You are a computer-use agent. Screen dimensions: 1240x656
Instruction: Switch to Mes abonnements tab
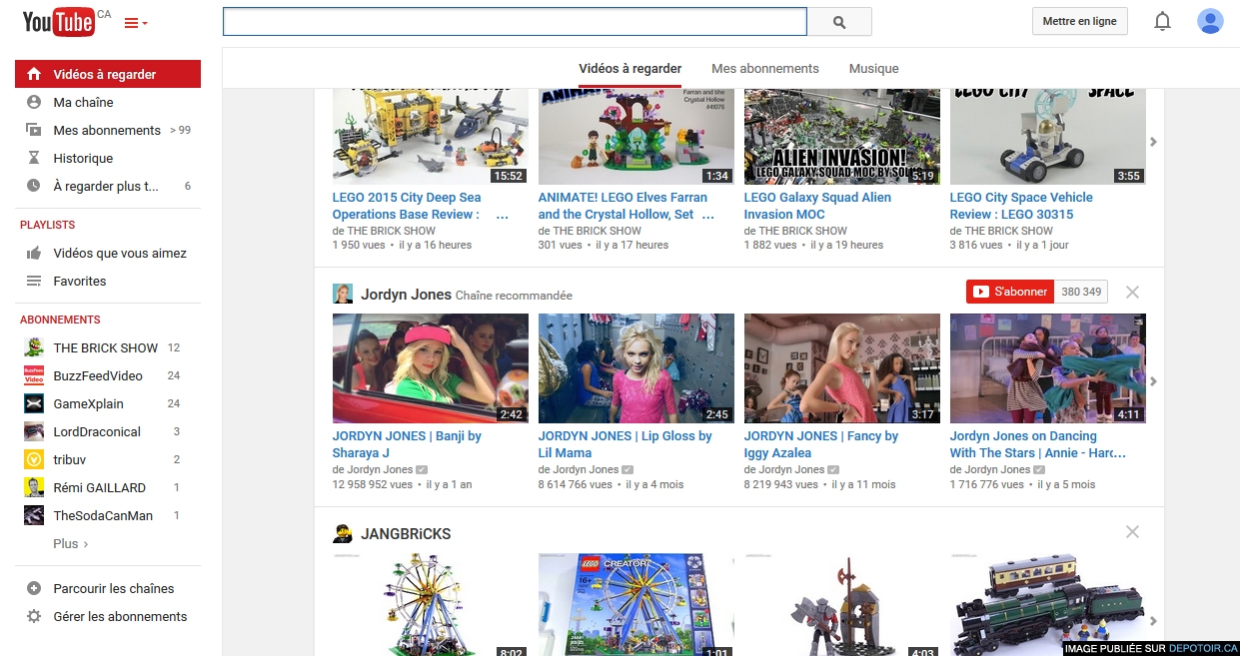click(765, 69)
